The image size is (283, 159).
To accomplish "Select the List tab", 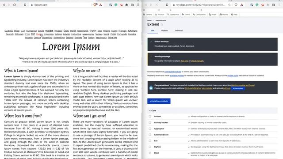I will (153, 30).
